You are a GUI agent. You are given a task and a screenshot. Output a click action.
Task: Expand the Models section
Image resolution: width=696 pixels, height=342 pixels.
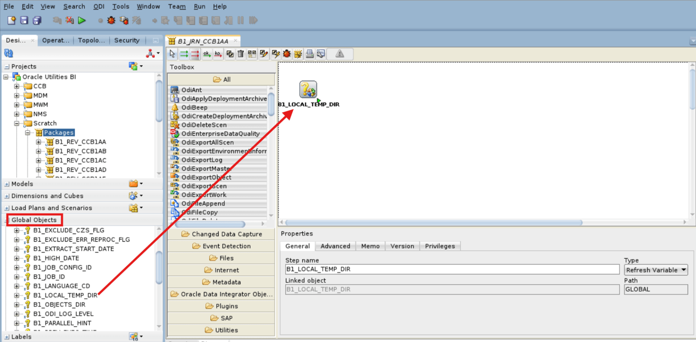[x=7, y=184]
